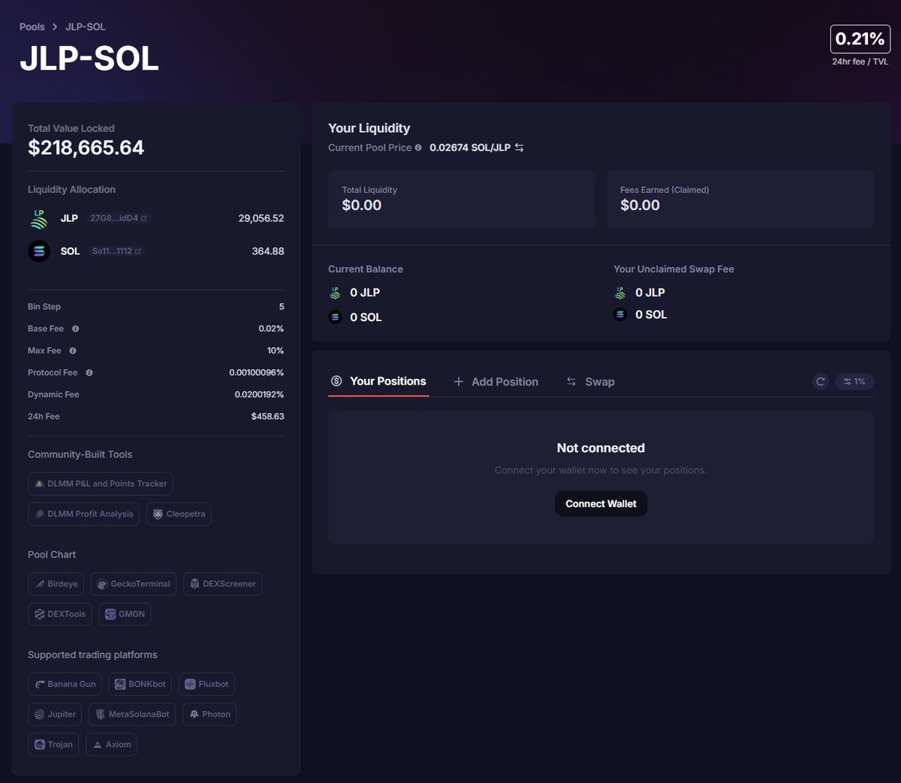This screenshot has height=783, width=901.
Task: Open Trojan trading platform
Action: pos(53,744)
